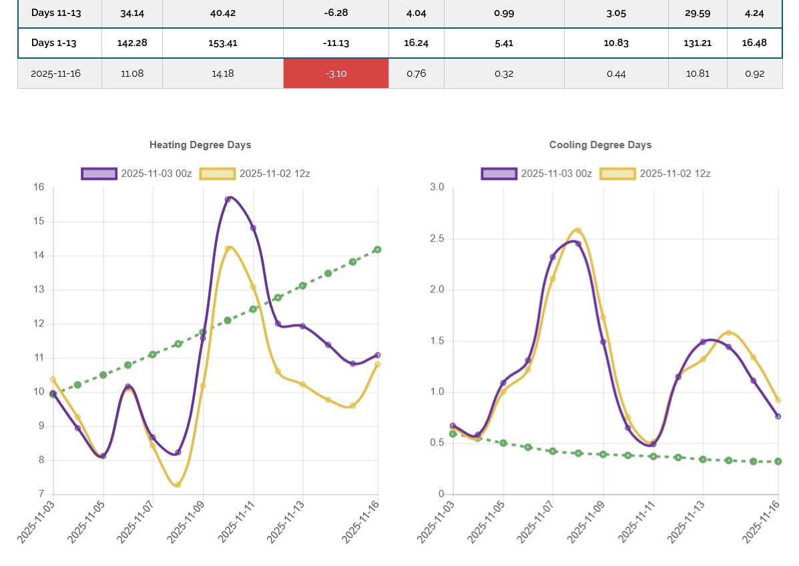This screenshot has height=566, width=799.
Task: Click purple peak point on Heating Degree Days chart
Action: tap(228, 199)
